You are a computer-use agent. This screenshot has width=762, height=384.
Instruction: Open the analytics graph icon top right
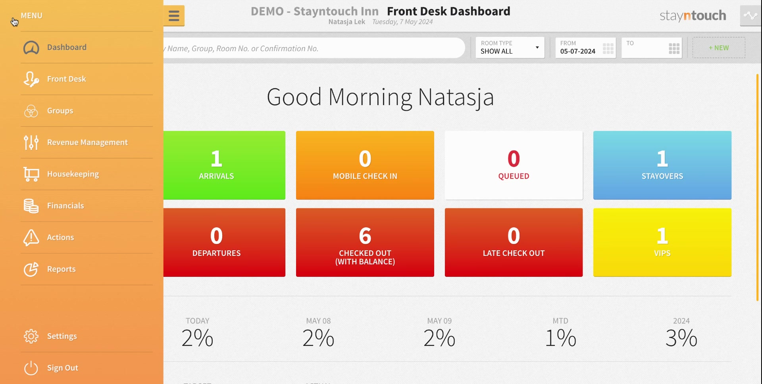tap(750, 16)
